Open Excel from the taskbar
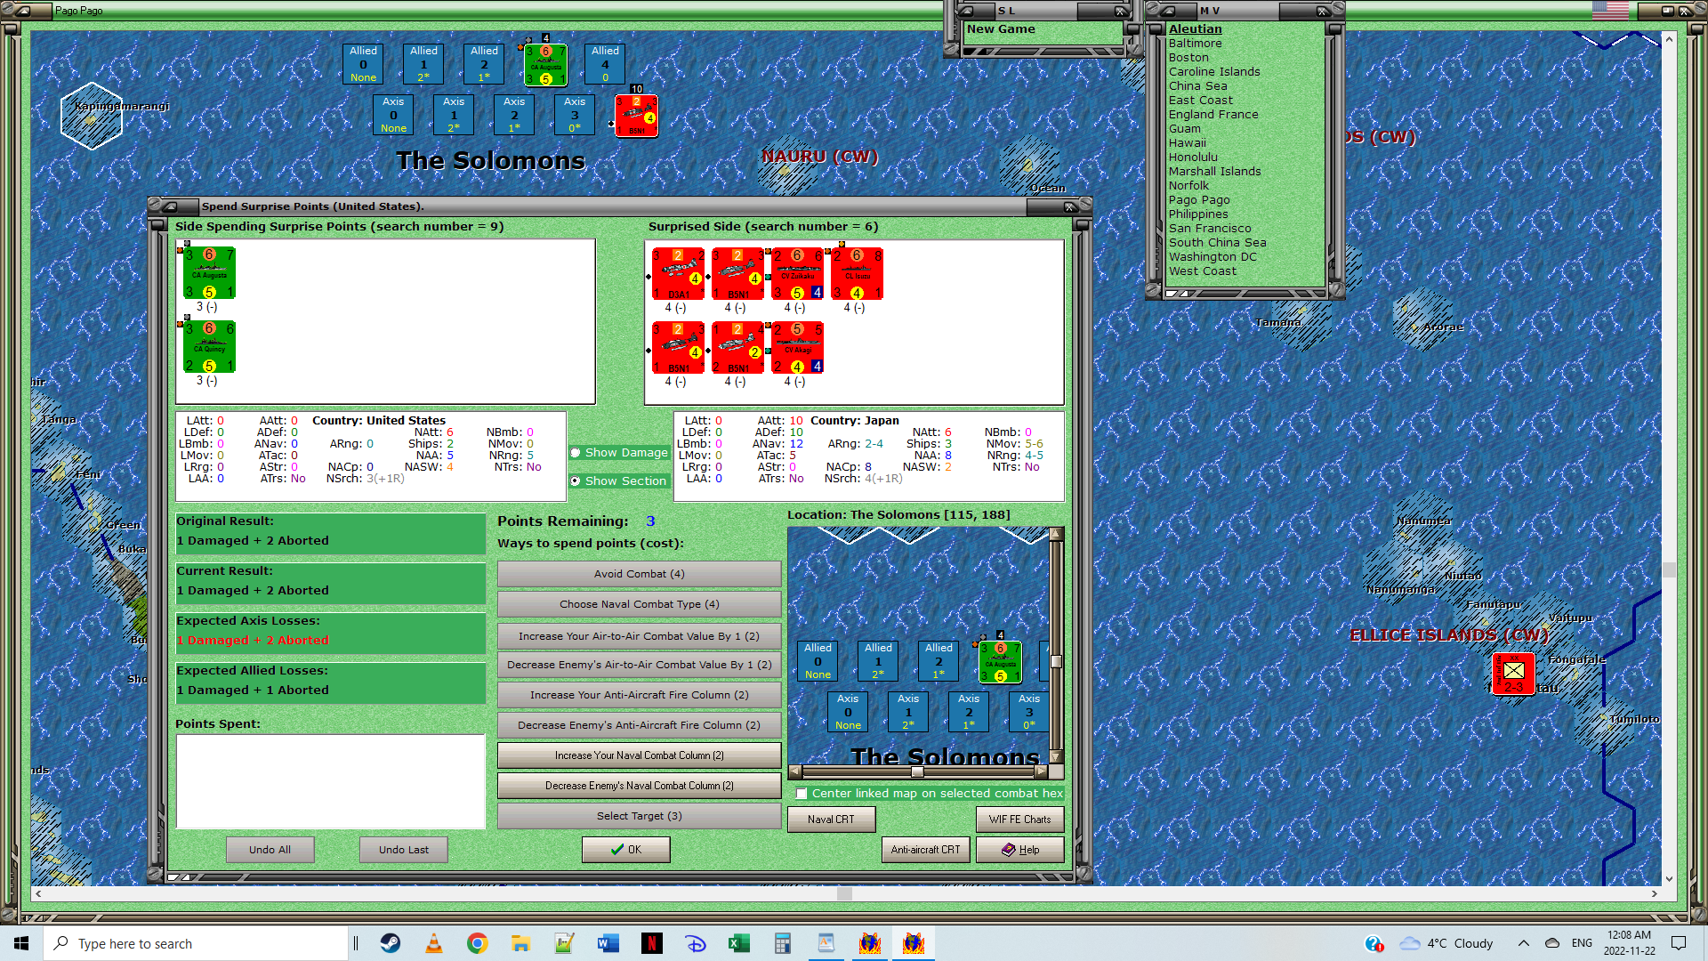This screenshot has width=1708, height=961. [x=739, y=943]
